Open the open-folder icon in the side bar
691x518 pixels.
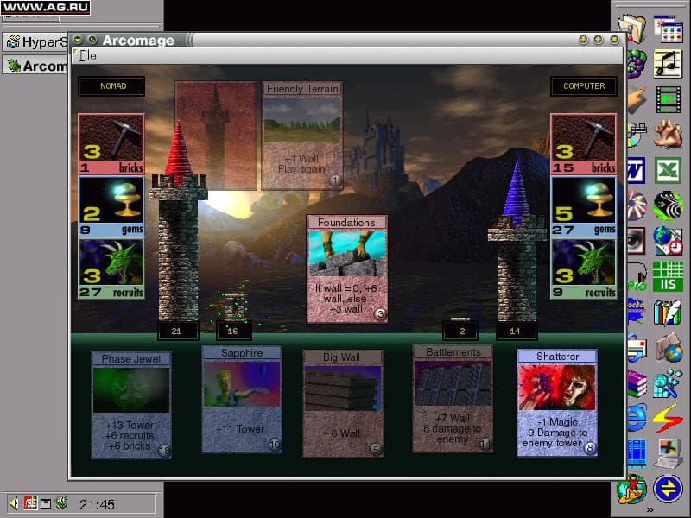tap(632, 29)
